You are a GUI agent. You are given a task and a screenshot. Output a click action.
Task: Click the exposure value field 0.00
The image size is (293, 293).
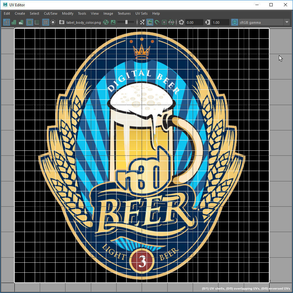pos(194,23)
